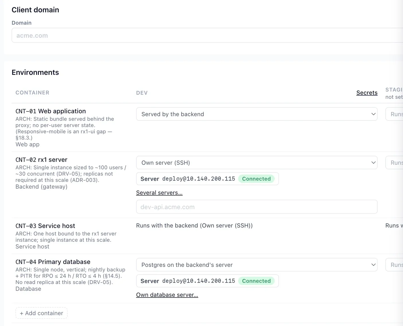The width and height of the screenshot is (403, 326).
Task: Click the Environments section heading
Action: (x=35, y=72)
